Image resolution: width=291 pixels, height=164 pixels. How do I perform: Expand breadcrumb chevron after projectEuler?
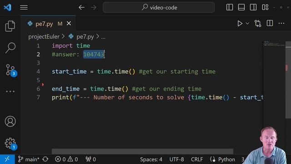pyautogui.click(x=63, y=36)
